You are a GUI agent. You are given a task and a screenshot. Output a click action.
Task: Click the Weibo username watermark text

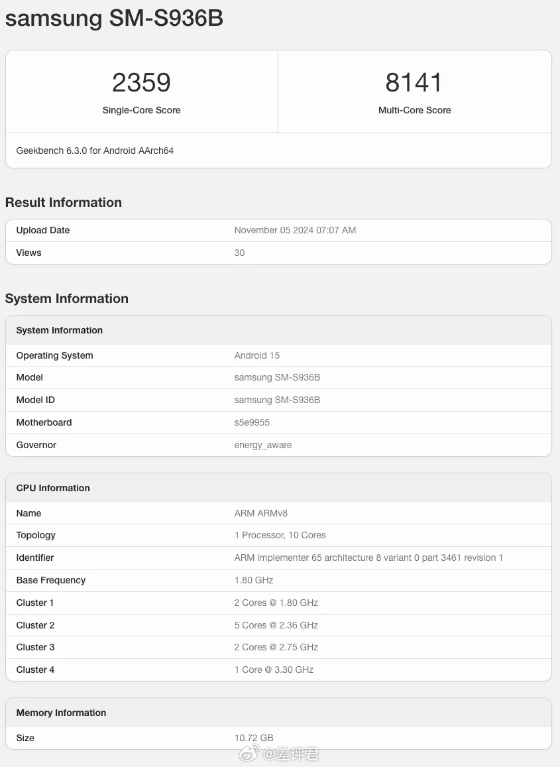[x=290, y=754]
